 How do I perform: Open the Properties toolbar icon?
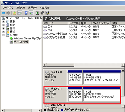tap(42, 13)
